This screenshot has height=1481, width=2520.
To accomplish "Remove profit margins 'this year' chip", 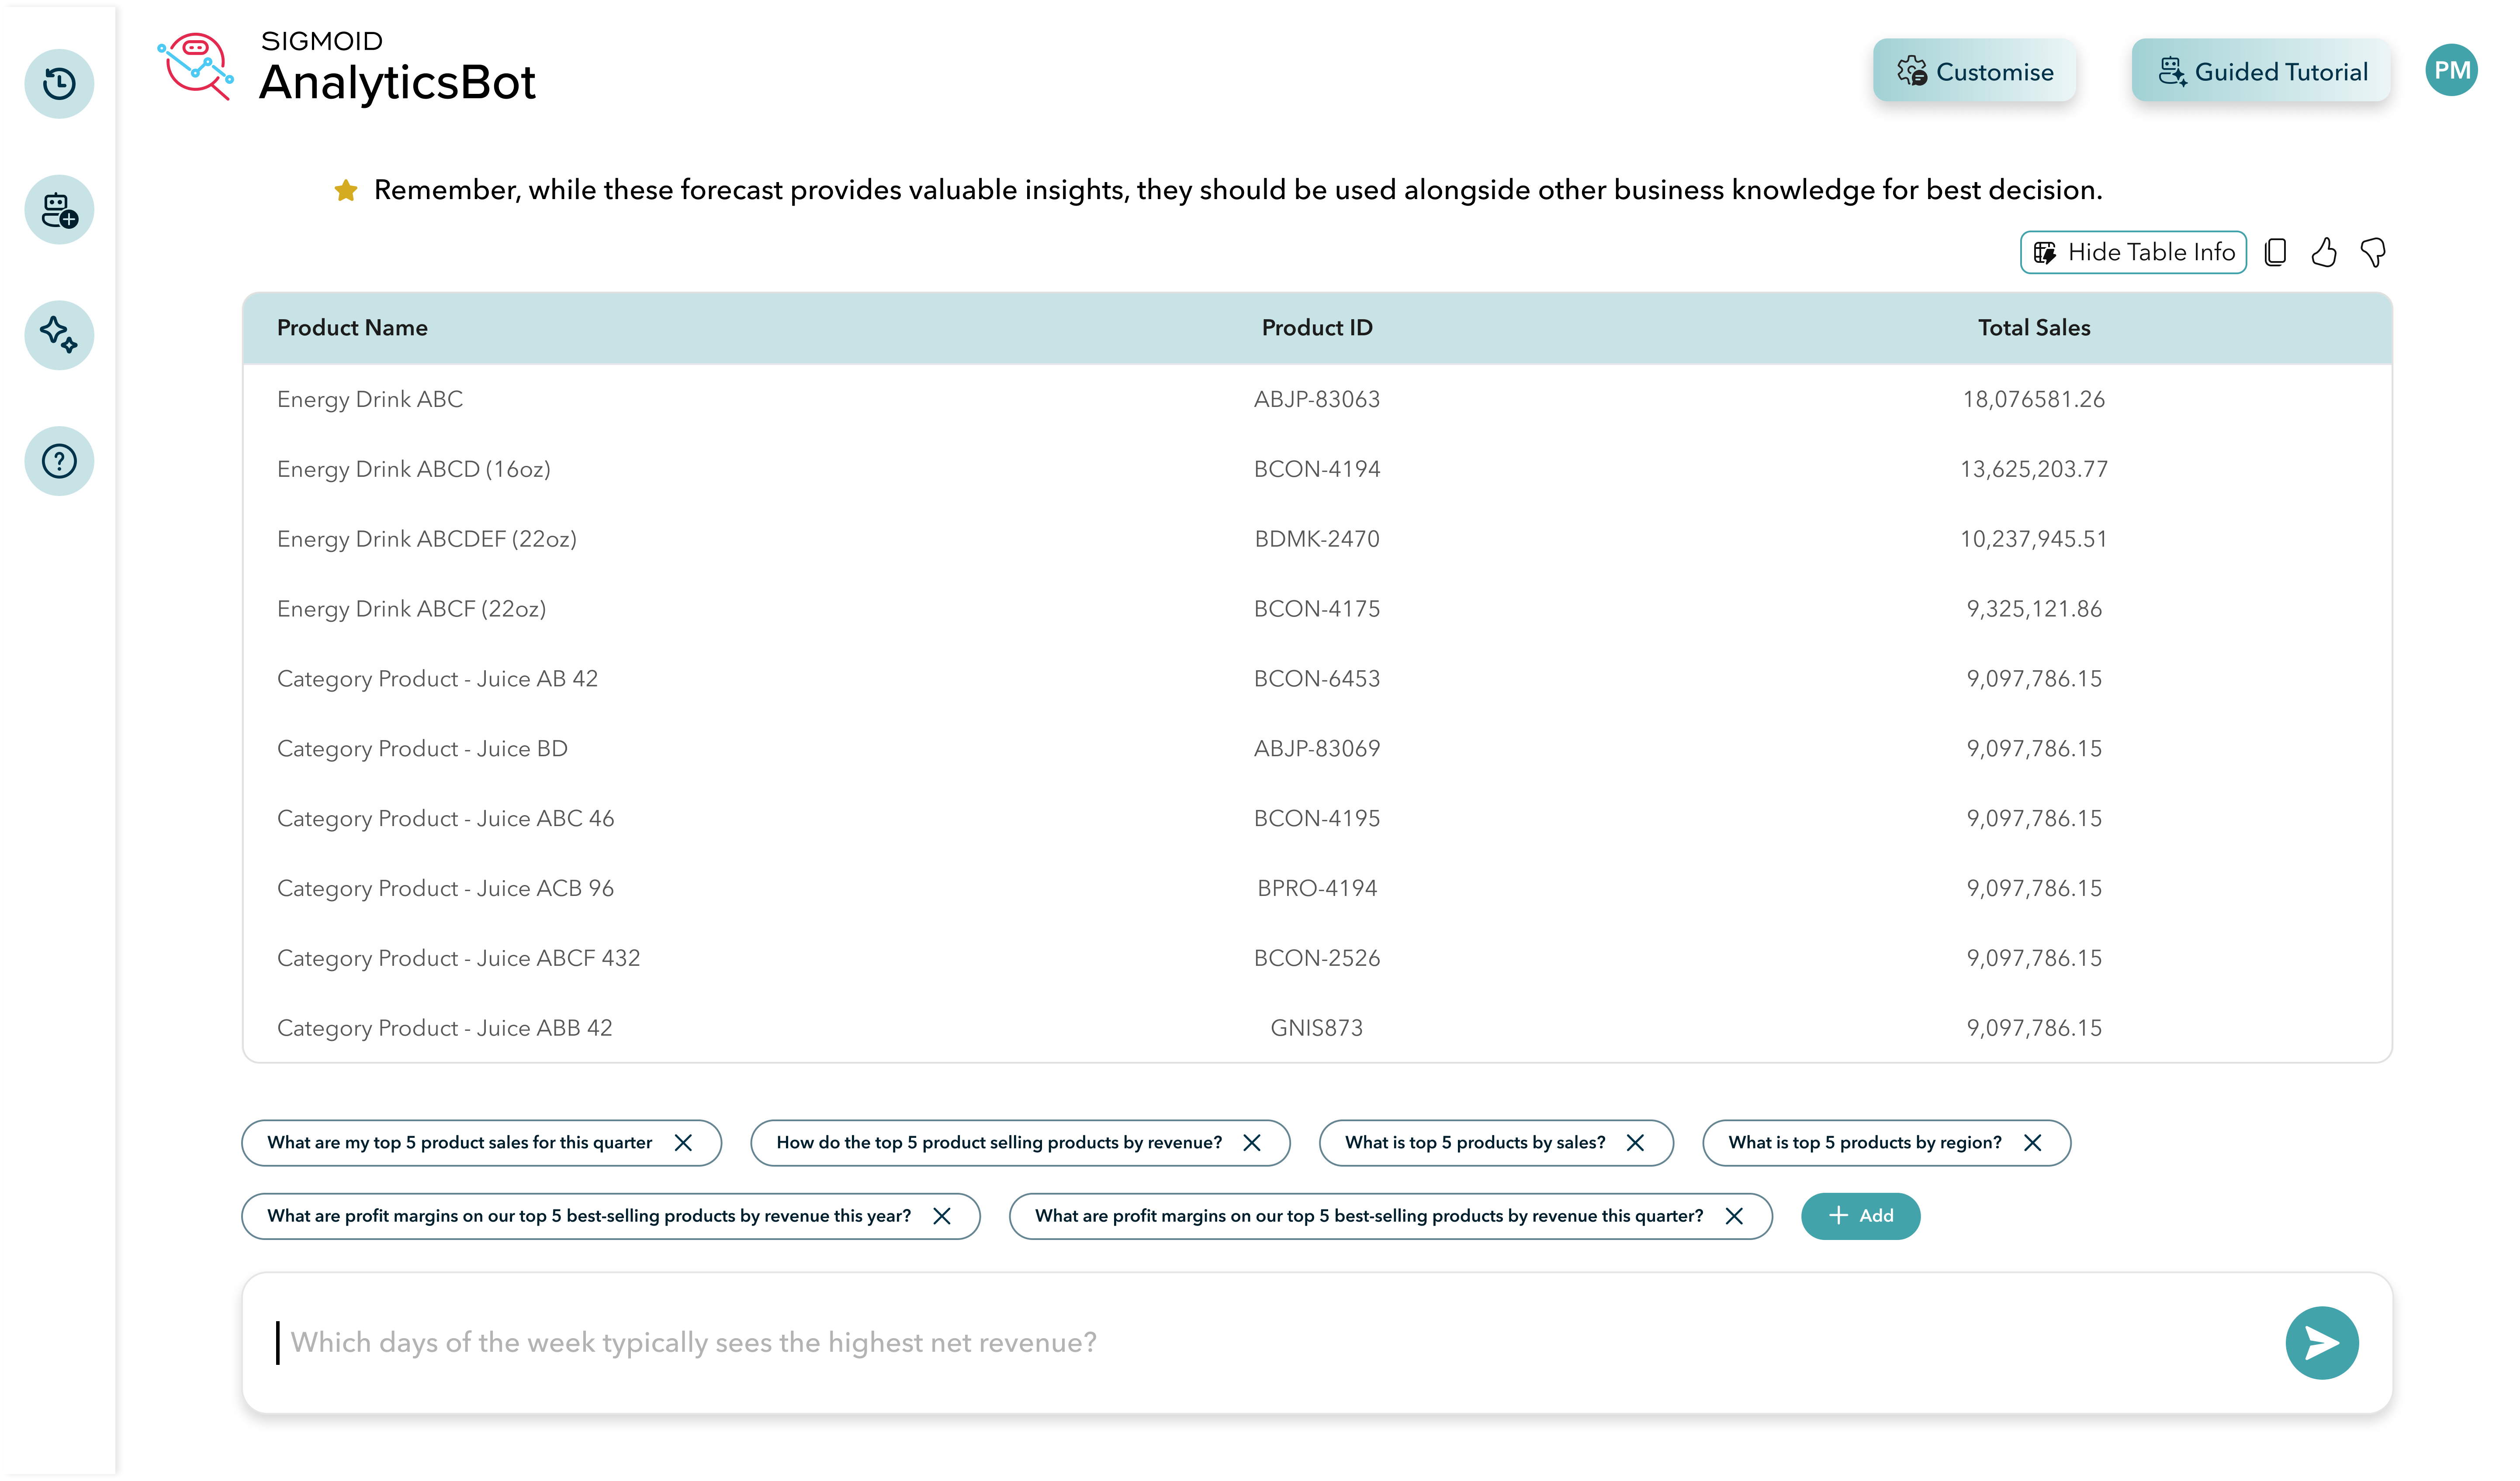I will click(942, 1216).
